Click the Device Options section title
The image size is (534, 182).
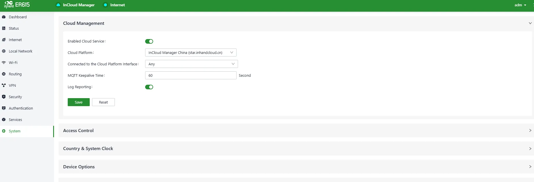79,167
